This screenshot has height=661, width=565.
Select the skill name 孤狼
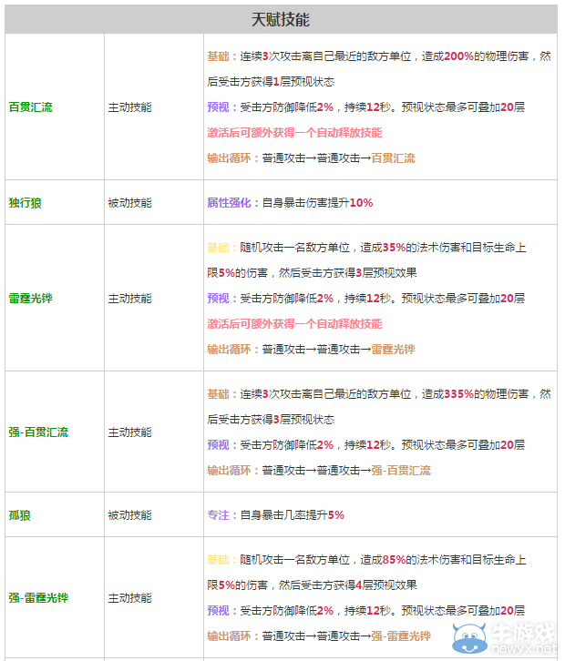(19, 515)
